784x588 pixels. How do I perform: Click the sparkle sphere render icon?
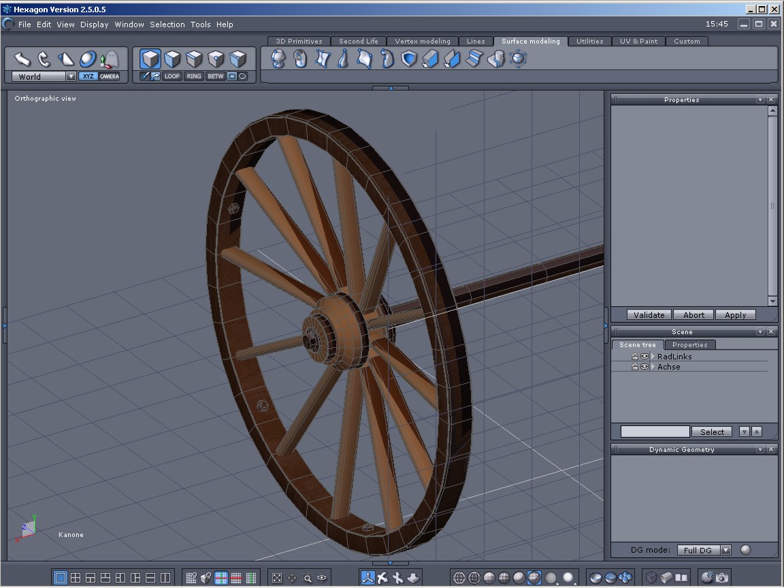[x=707, y=578]
